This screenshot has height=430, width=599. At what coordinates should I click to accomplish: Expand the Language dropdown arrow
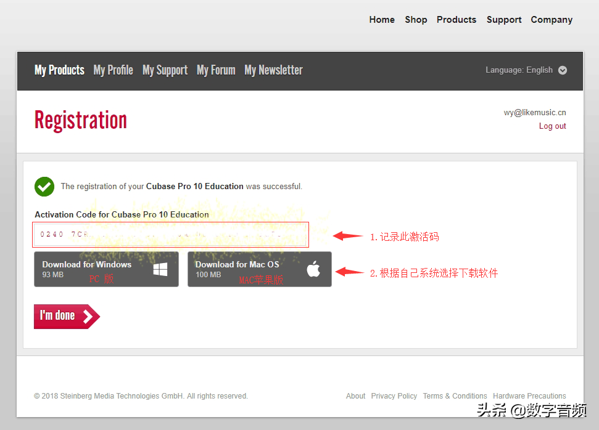point(563,70)
